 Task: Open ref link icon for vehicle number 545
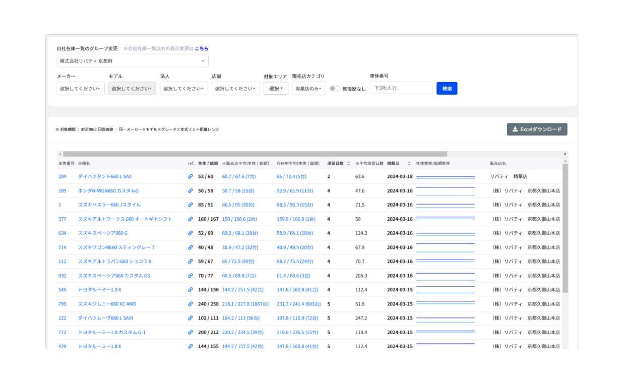tap(191, 290)
